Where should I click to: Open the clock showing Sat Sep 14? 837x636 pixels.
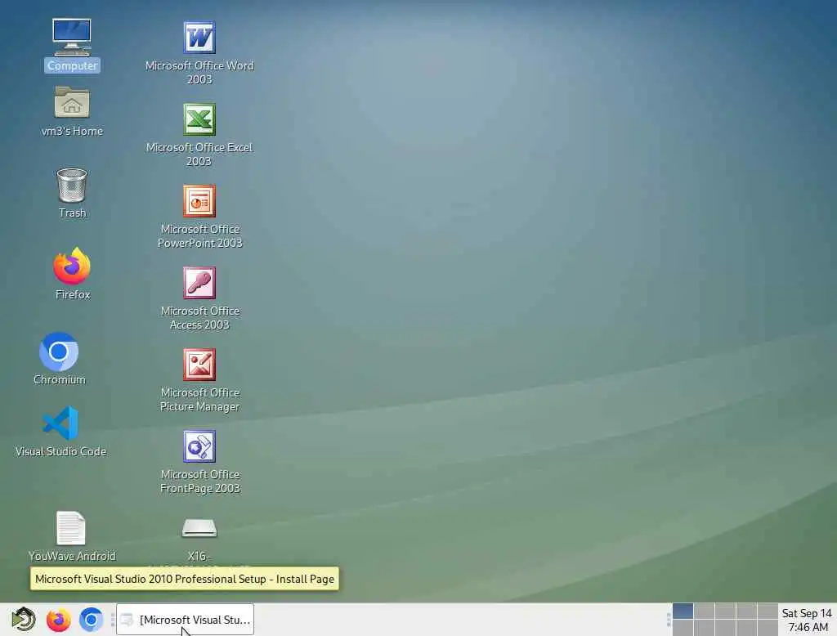807,620
